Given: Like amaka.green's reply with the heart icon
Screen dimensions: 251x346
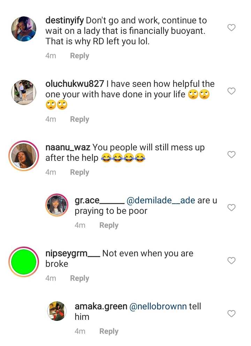Looking at the screenshot, I should coord(231,314).
